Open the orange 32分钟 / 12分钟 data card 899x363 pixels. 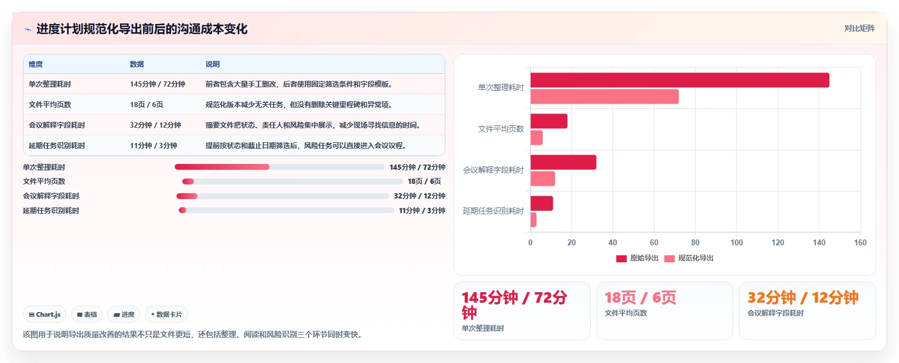point(808,311)
